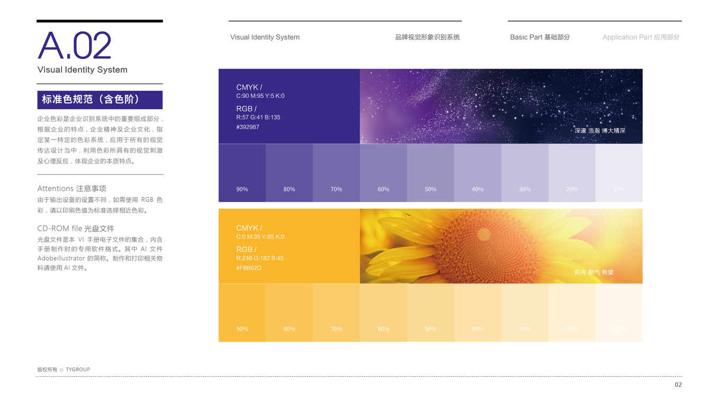Screen dimensions: 724x407
Task: Click the 版权所有 TYGROUP footer text
Action: click(64, 369)
